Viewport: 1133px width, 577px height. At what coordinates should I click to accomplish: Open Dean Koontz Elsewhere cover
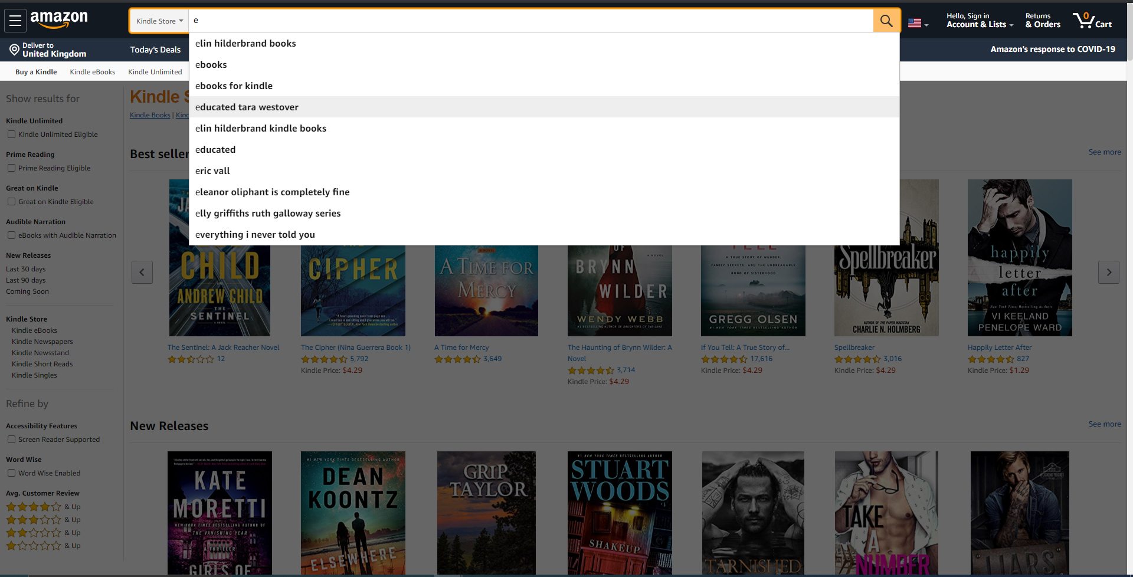coord(353,513)
